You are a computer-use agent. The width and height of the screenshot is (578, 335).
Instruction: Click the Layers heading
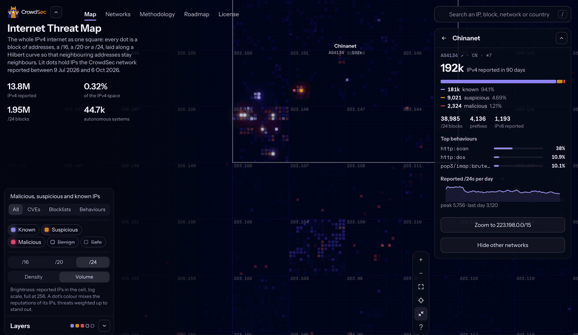[x=20, y=326]
